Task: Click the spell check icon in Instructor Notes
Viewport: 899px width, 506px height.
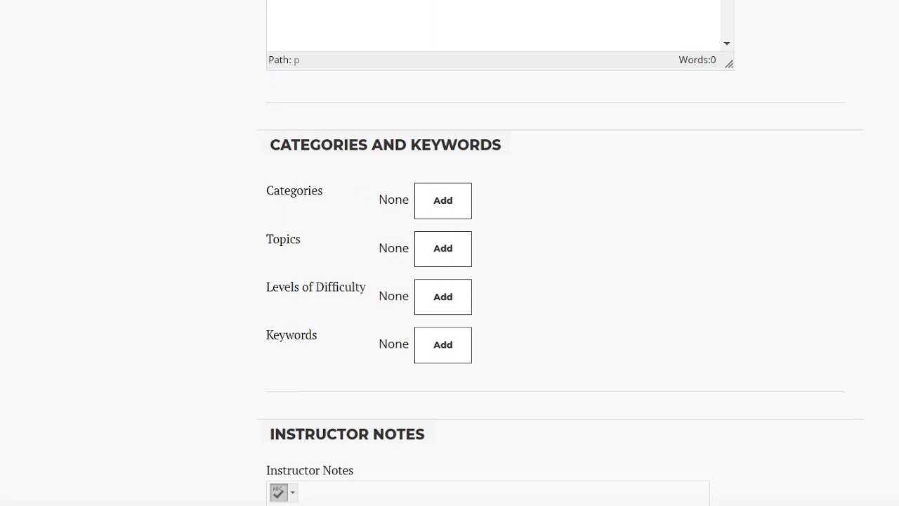Action: point(279,493)
